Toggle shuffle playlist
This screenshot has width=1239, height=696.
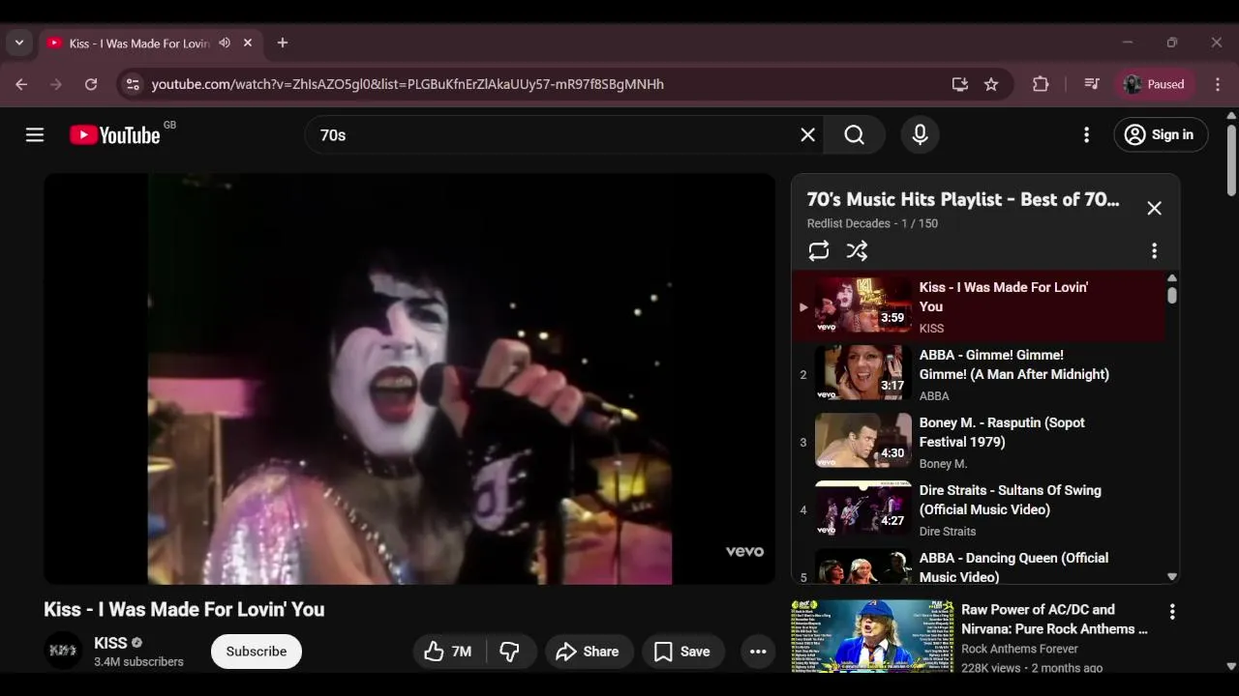pos(857,251)
